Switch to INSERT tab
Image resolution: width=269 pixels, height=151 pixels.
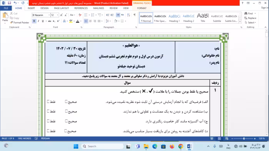[31, 8]
